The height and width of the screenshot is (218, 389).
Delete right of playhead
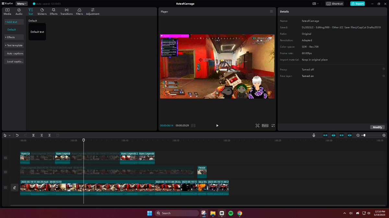(49, 135)
